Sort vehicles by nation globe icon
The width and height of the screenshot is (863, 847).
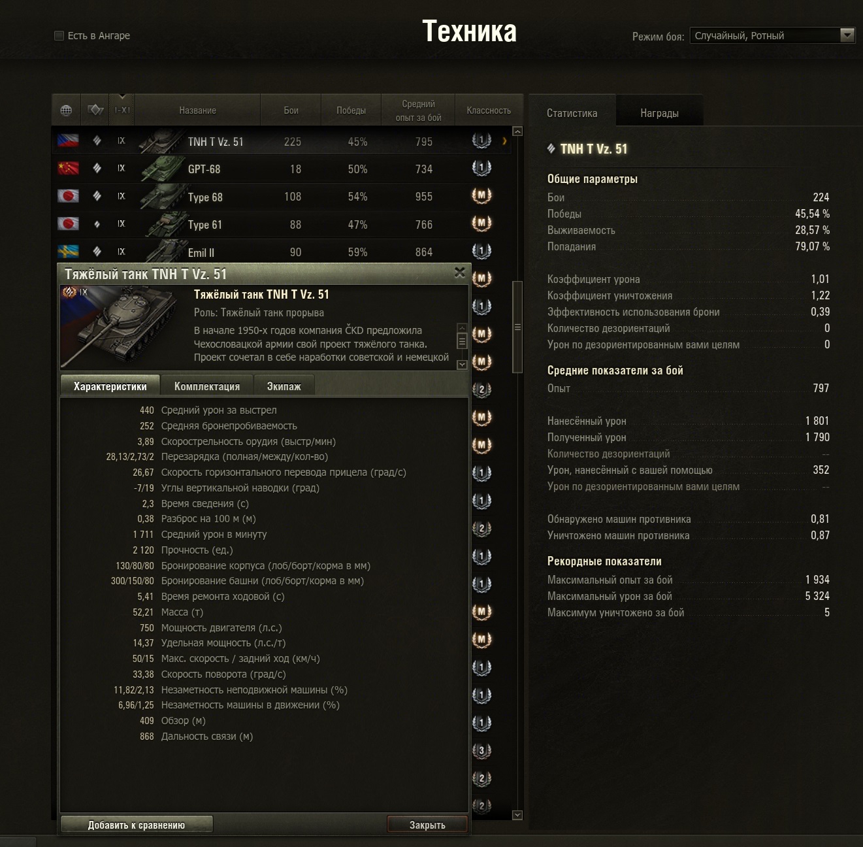coord(66,110)
